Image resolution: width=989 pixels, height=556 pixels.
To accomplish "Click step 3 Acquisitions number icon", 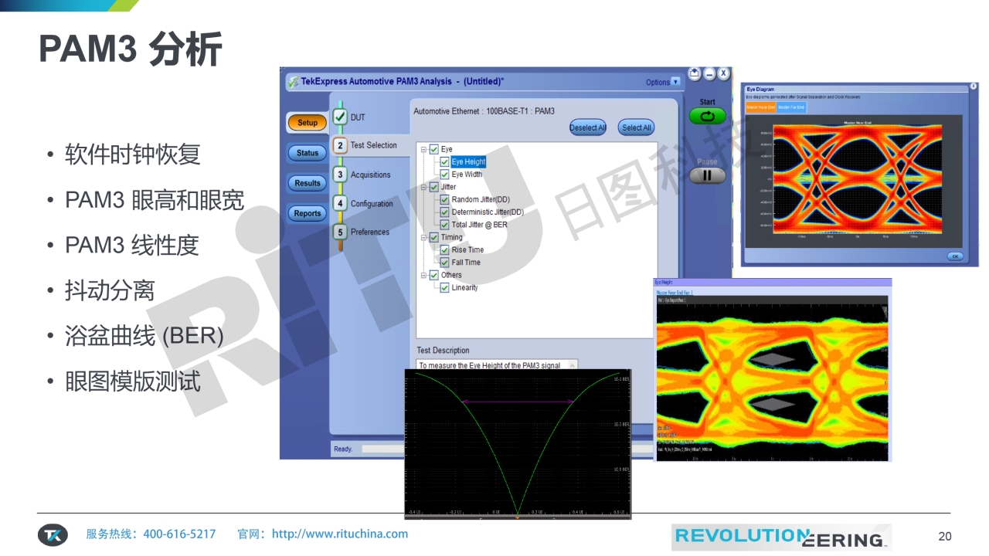I will pos(340,175).
